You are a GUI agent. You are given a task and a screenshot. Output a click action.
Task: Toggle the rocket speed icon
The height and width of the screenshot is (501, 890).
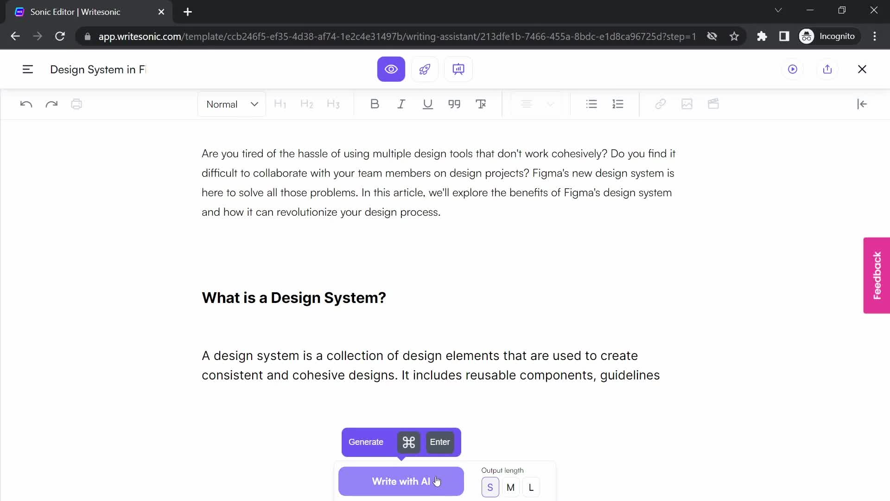click(x=426, y=69)
